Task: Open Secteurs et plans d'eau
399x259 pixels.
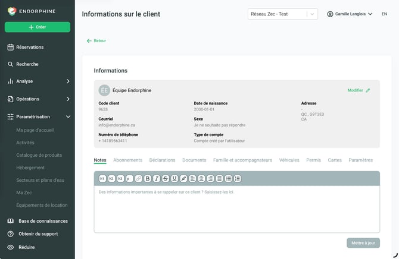Action: [40, 180]
